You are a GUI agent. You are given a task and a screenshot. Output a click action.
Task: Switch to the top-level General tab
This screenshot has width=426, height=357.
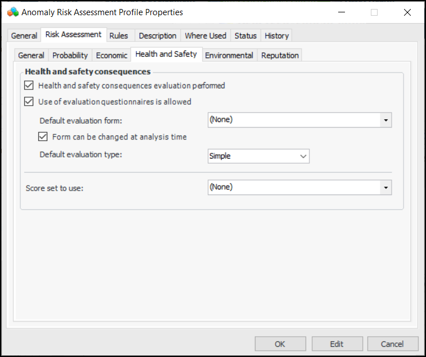click(x=24, y=35)
